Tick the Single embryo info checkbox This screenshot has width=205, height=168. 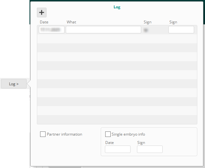[108, 134]
